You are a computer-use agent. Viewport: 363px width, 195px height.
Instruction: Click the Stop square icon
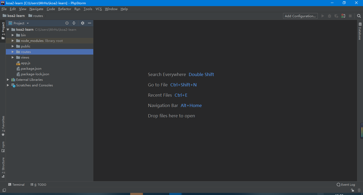click(350, 16)
